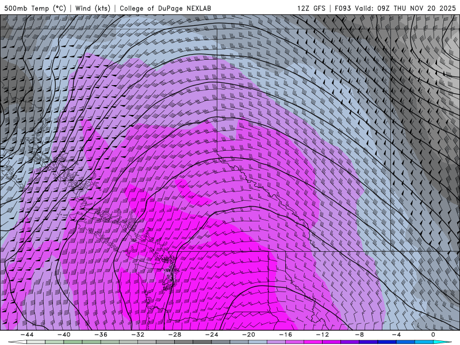The height and width of the screenshot is (345, 460).
Task: Click the 'F093 Valid: 09Z THU NOV 20 2025' text
Action: (395, 8)
